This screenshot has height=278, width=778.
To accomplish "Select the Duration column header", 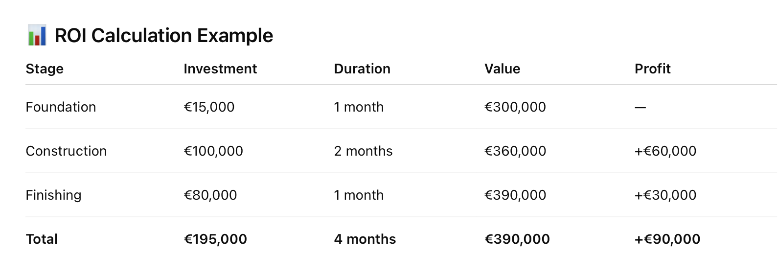I will [362, 69].
